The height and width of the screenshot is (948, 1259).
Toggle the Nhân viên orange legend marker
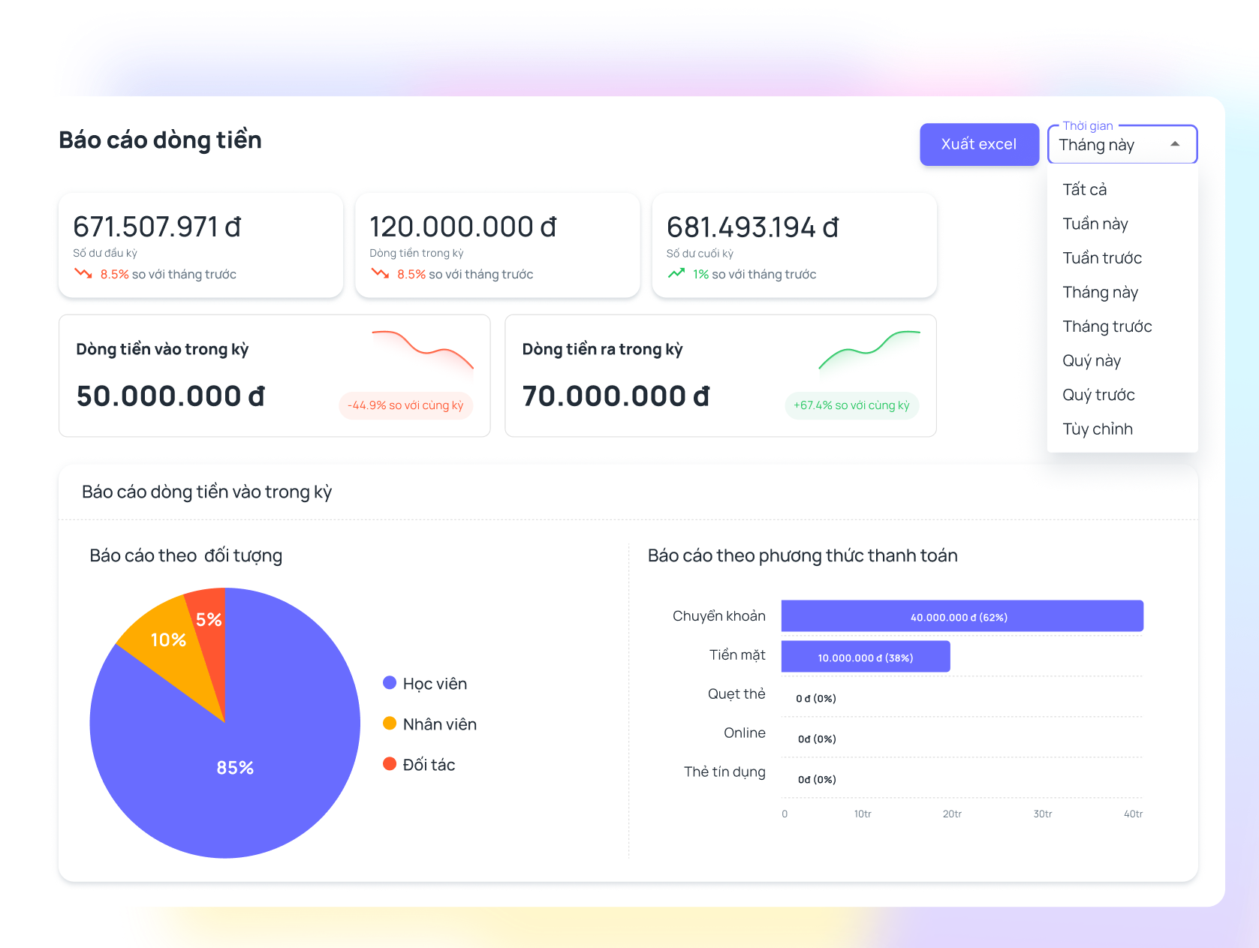click(x=390, y=724)
